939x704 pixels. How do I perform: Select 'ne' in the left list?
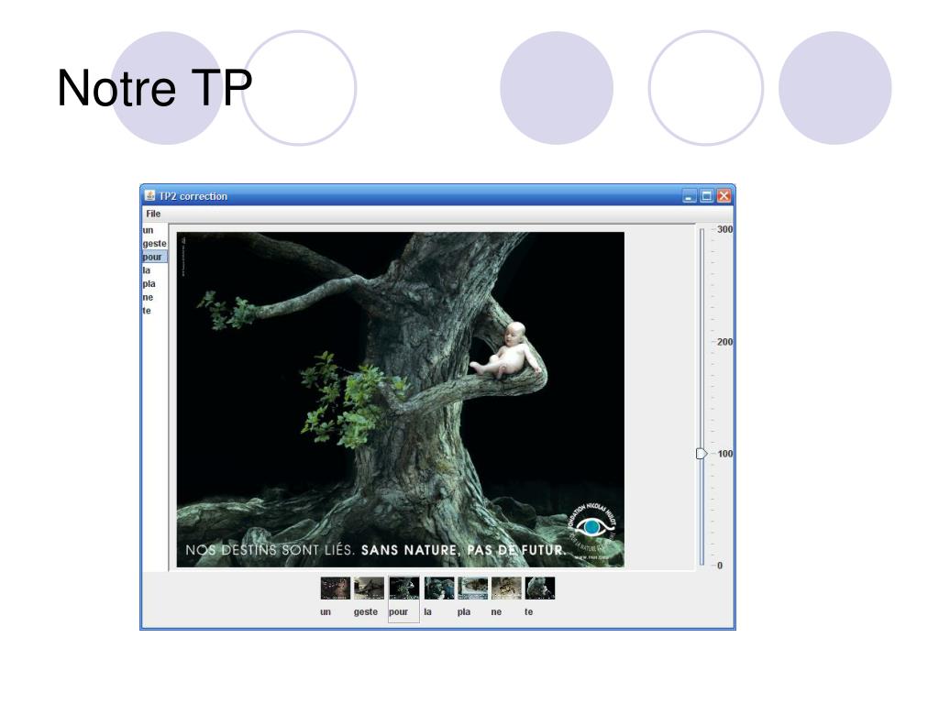pos(154,298)
